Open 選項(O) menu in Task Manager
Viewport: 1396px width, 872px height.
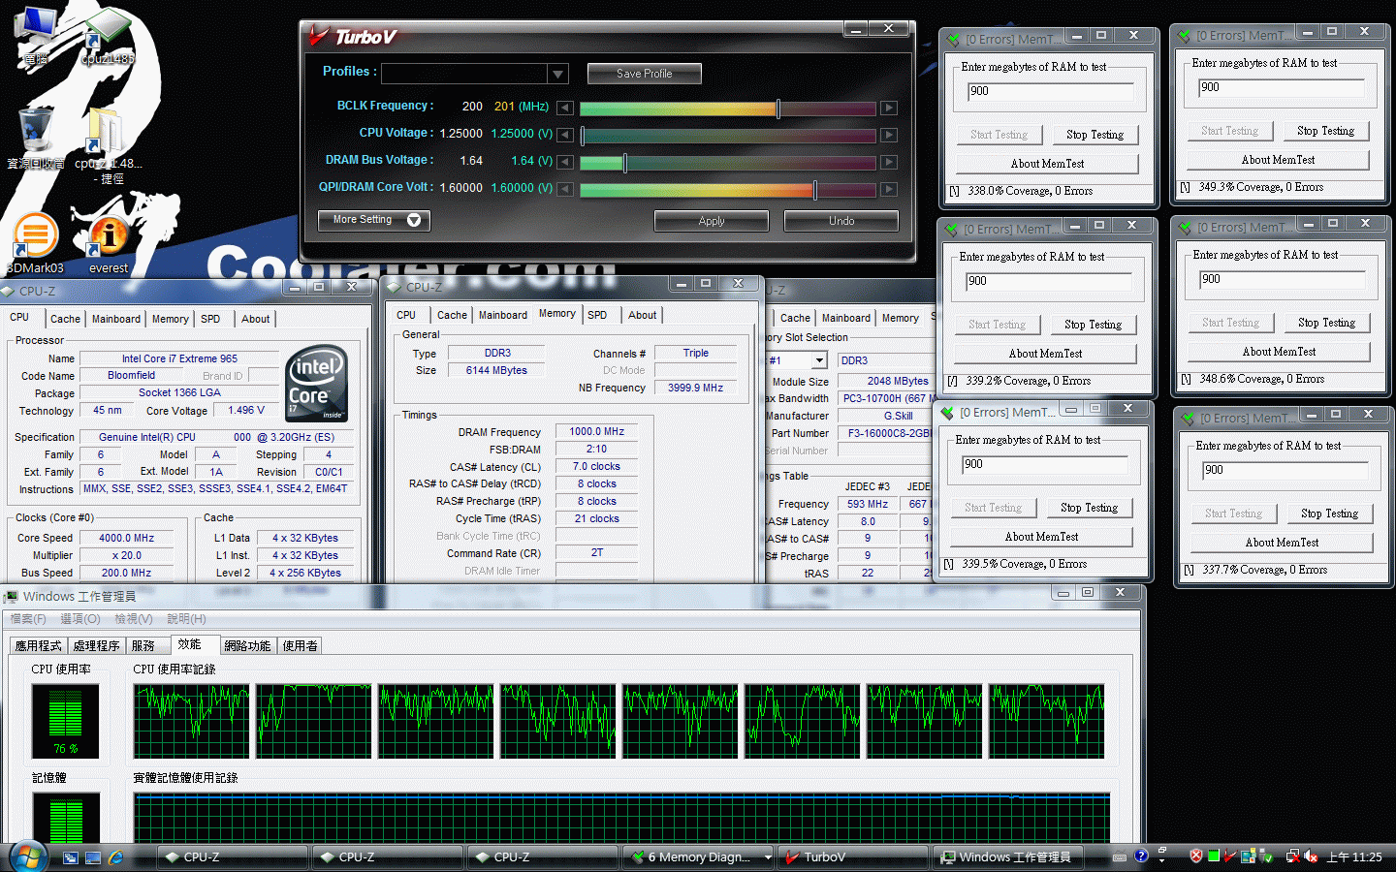coord(80,619)
